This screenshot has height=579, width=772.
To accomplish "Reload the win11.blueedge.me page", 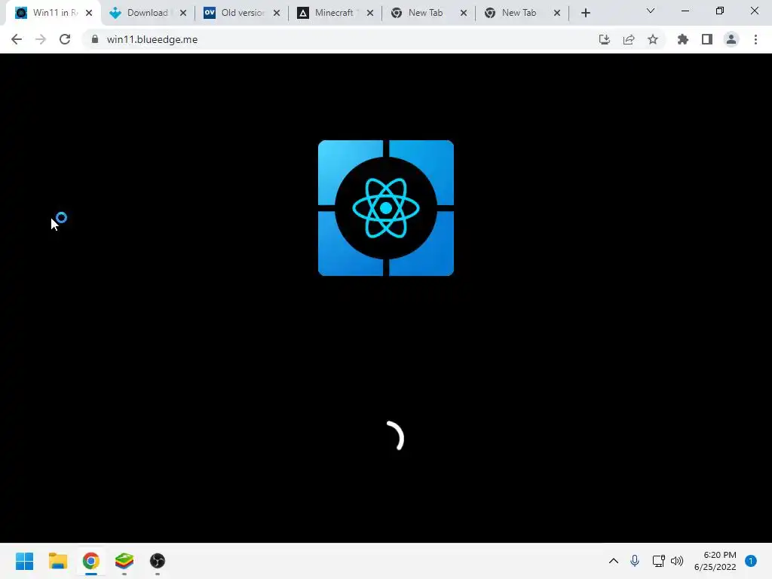I will coord(65,39).
